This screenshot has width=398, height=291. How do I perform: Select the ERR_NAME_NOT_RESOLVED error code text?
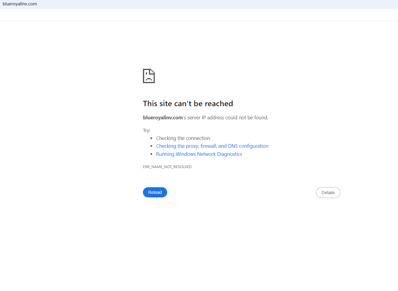(167, 167)
